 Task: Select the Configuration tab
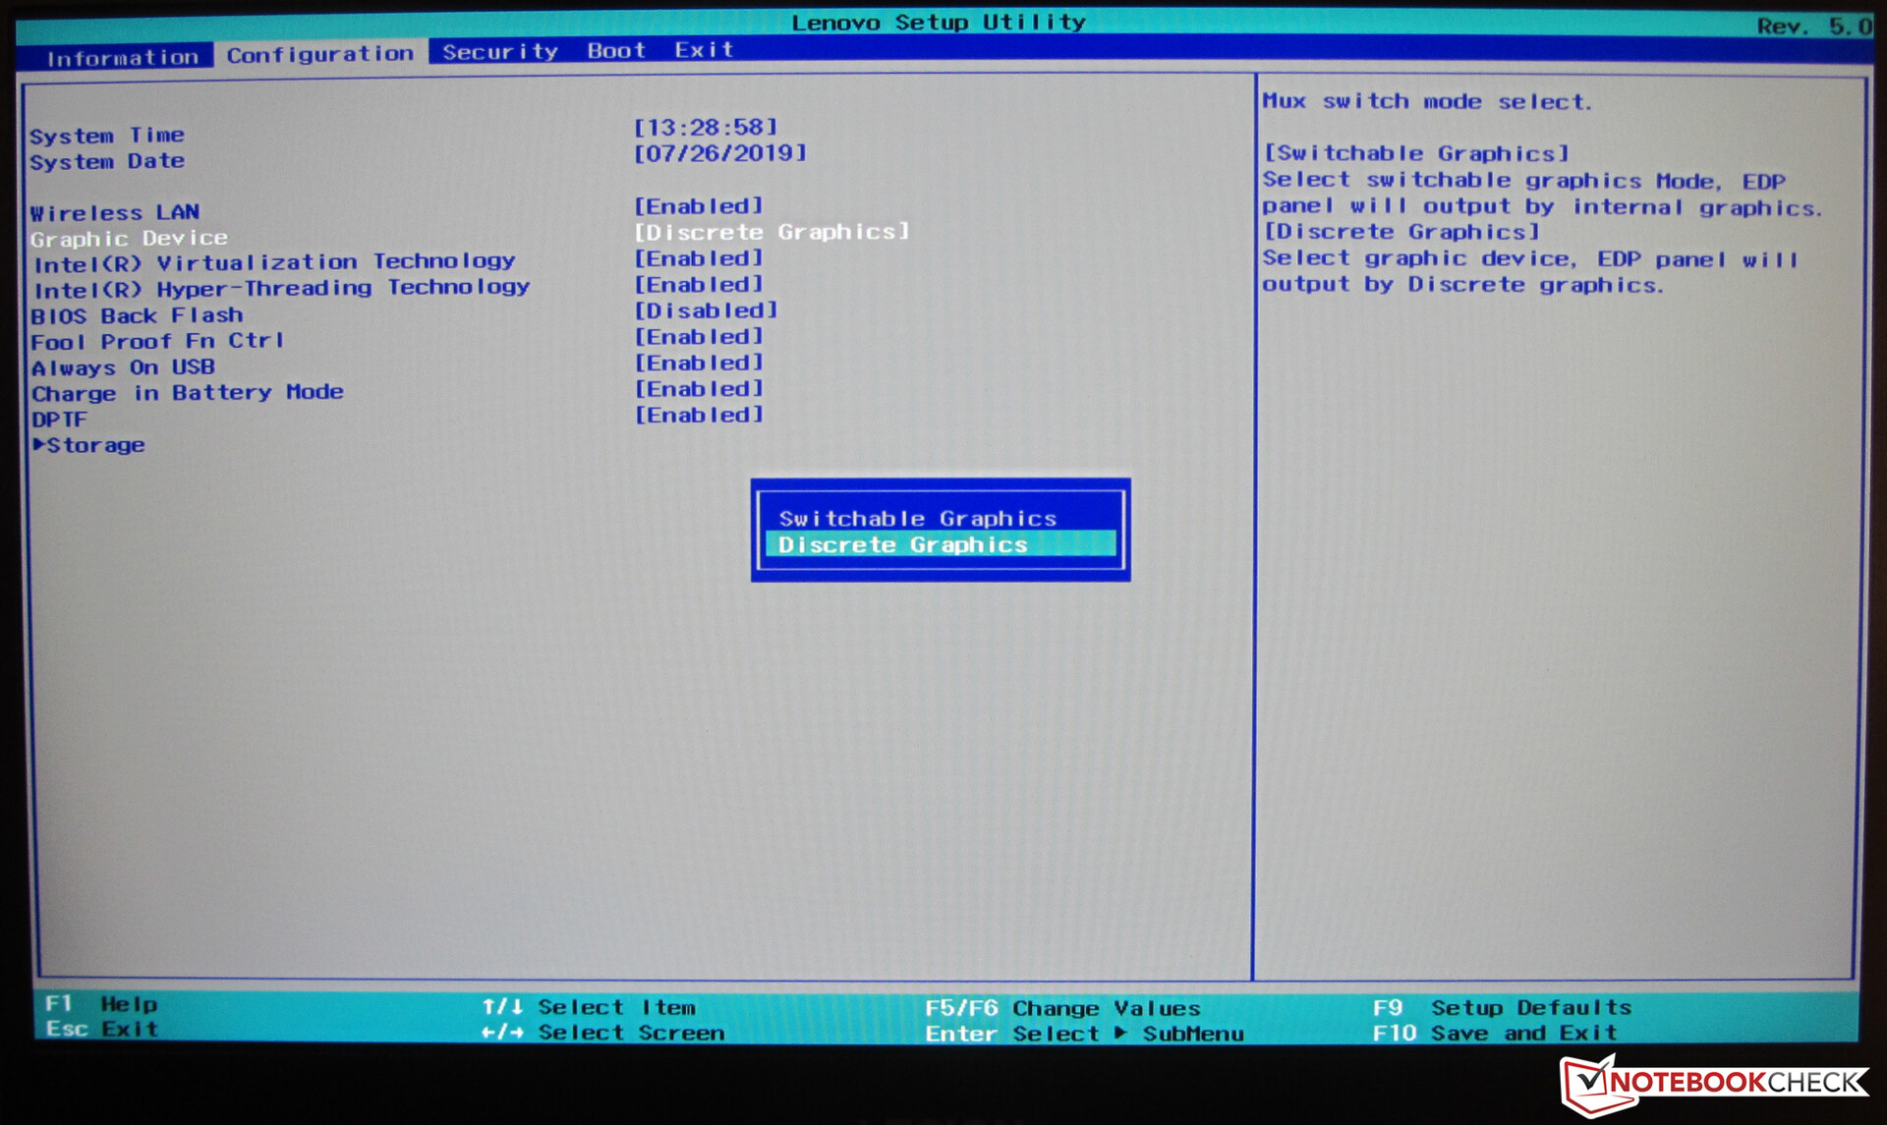coord(320,54)
